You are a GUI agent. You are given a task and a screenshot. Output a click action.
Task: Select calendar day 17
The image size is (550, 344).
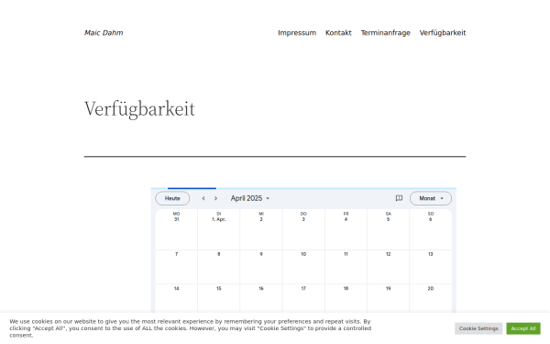tap(303, 289)
